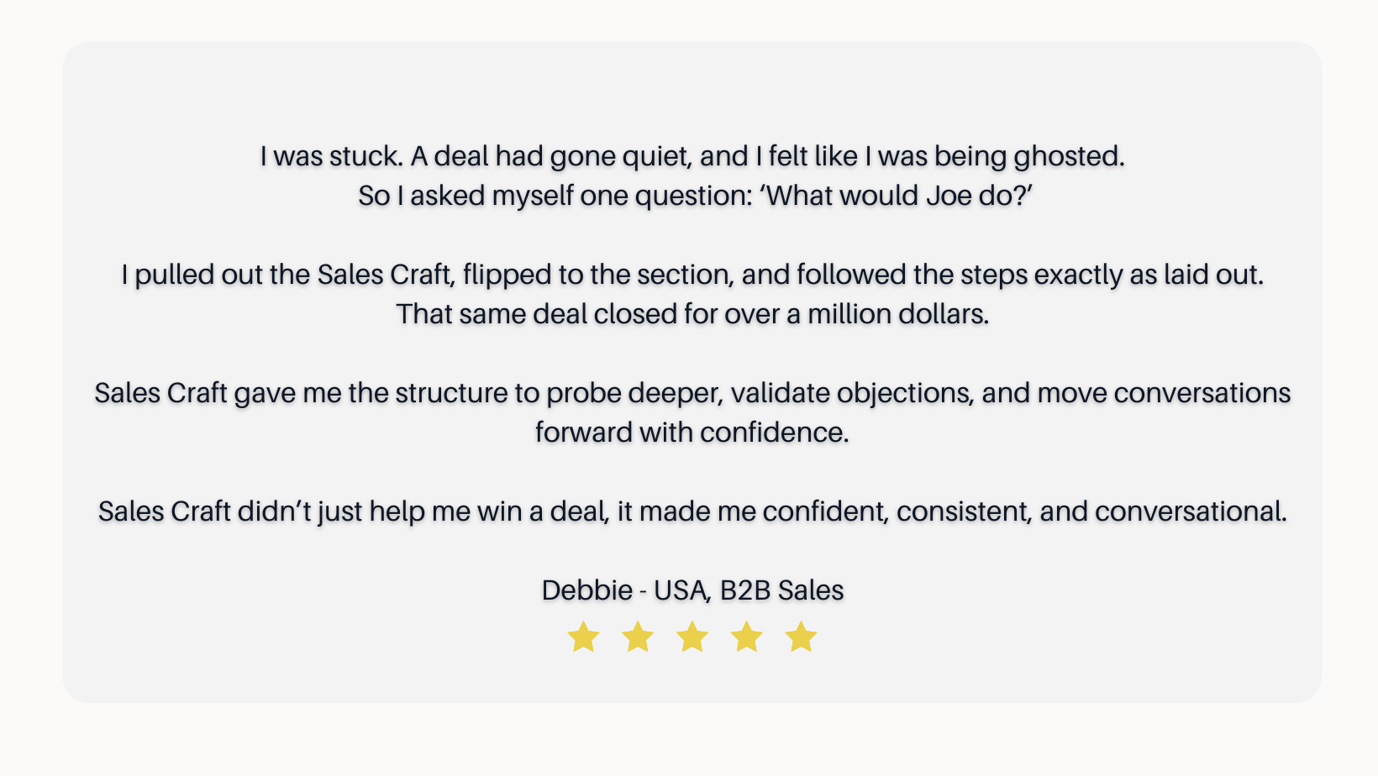This screenshot has width=1378, height=776.
Task: Click the line "Sales Craft gave me the structure"
Action: tap(692, 393)
